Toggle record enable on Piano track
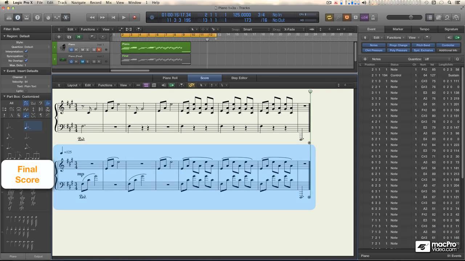This screenshot has height=261, width=465. [99, 50]
